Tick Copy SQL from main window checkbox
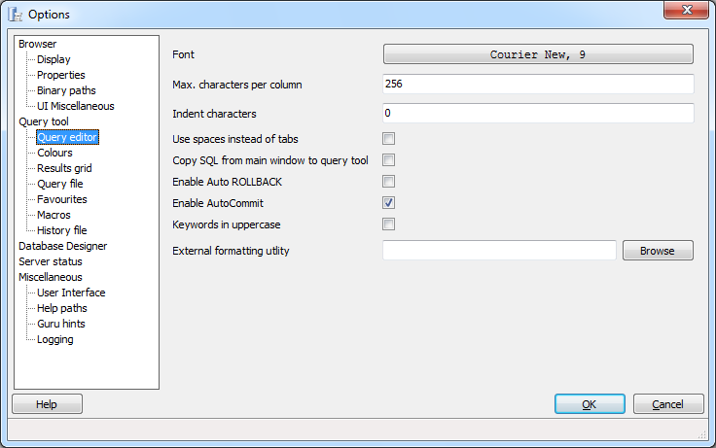The image size is (716, 448). coord(389,160)
